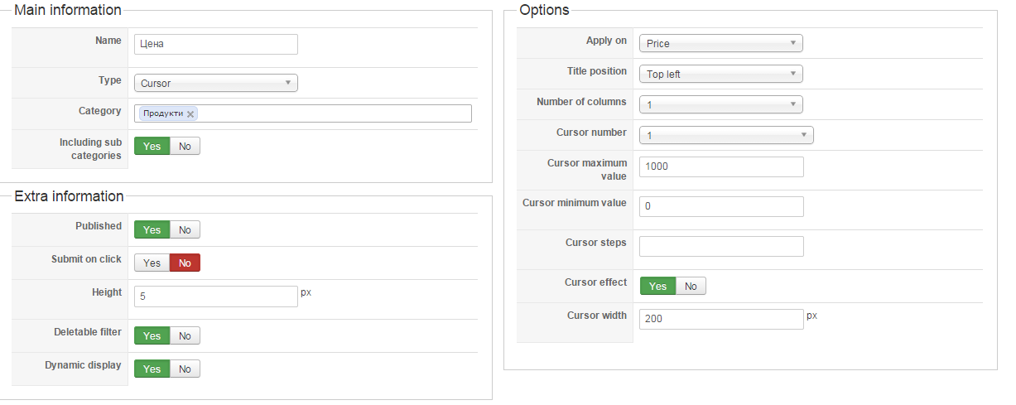Set Deletable filter to No

[x=185, y=335]
